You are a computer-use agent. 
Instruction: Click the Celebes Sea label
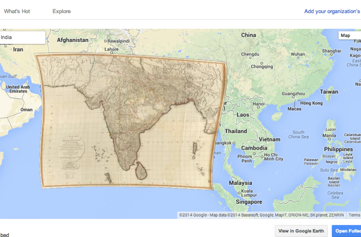335,195
